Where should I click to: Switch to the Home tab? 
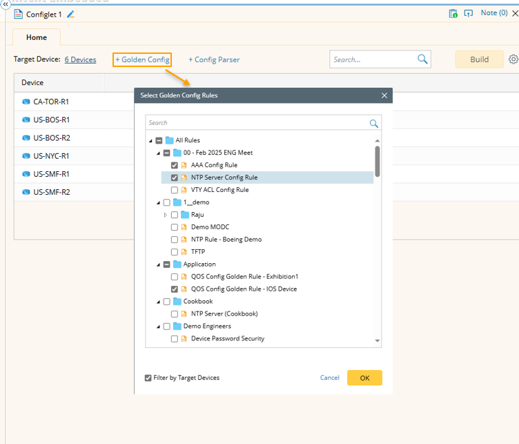(x=37, y=37)
